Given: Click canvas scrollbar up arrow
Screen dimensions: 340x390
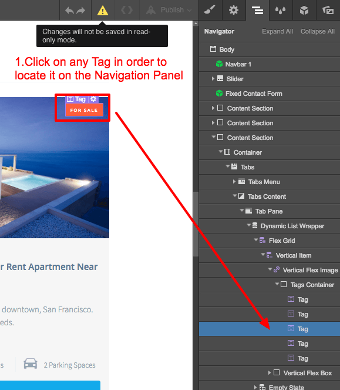Looking at the screenshot, I should 196,24.
